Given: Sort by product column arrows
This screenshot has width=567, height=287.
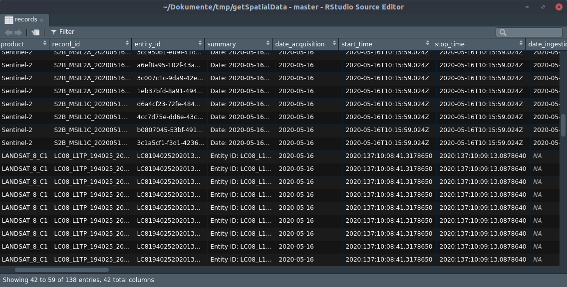Looking at the screenshot, I should click(45, 44).
